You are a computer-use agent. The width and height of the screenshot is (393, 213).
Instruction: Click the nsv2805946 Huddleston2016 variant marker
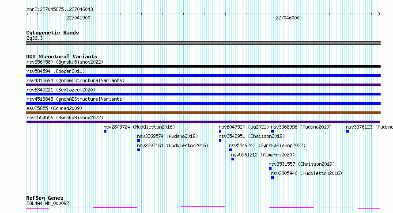[x=272, y=178]
